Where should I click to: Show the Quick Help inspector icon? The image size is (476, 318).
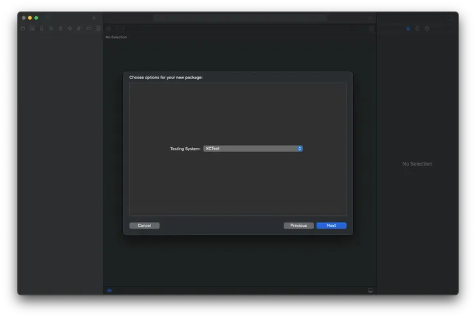click(427, 28)
